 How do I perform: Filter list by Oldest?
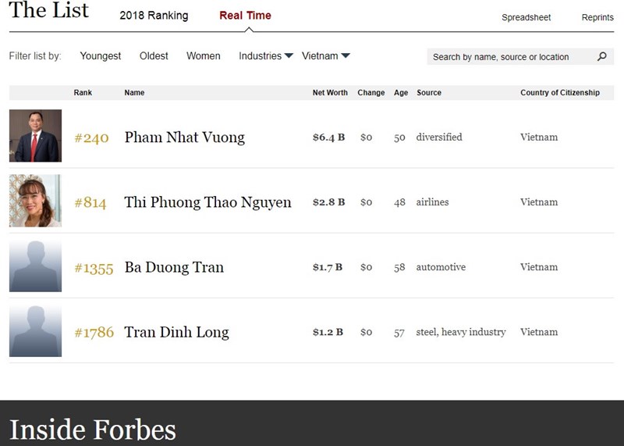pos(154,55)
